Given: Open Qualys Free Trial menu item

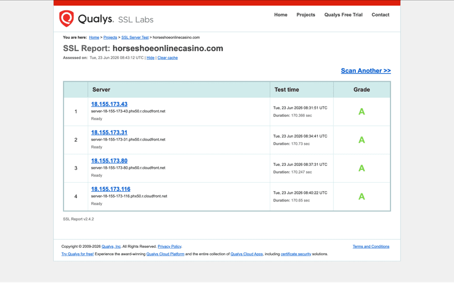Looking at the screenshot, I should [343, 15].
